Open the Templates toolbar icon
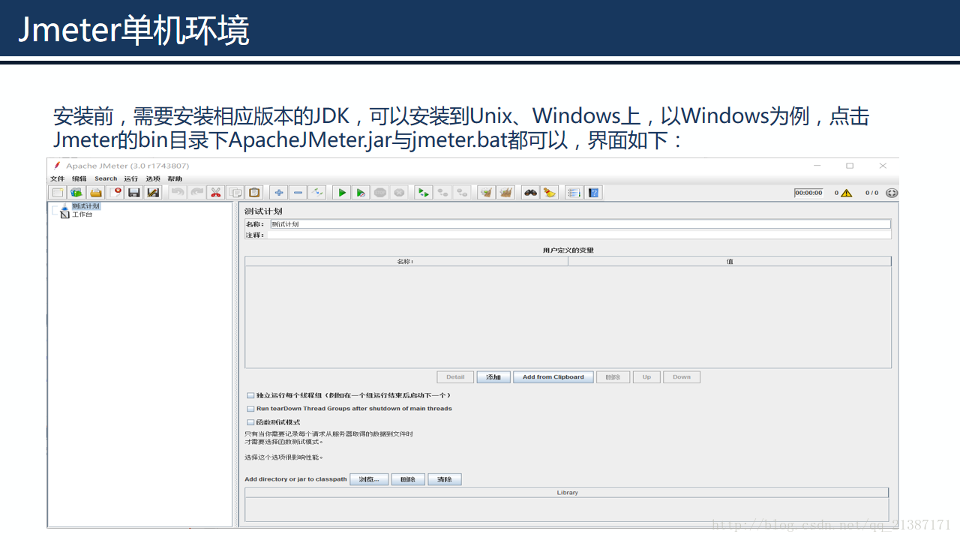The image size is (960, 540). [76, 193]
